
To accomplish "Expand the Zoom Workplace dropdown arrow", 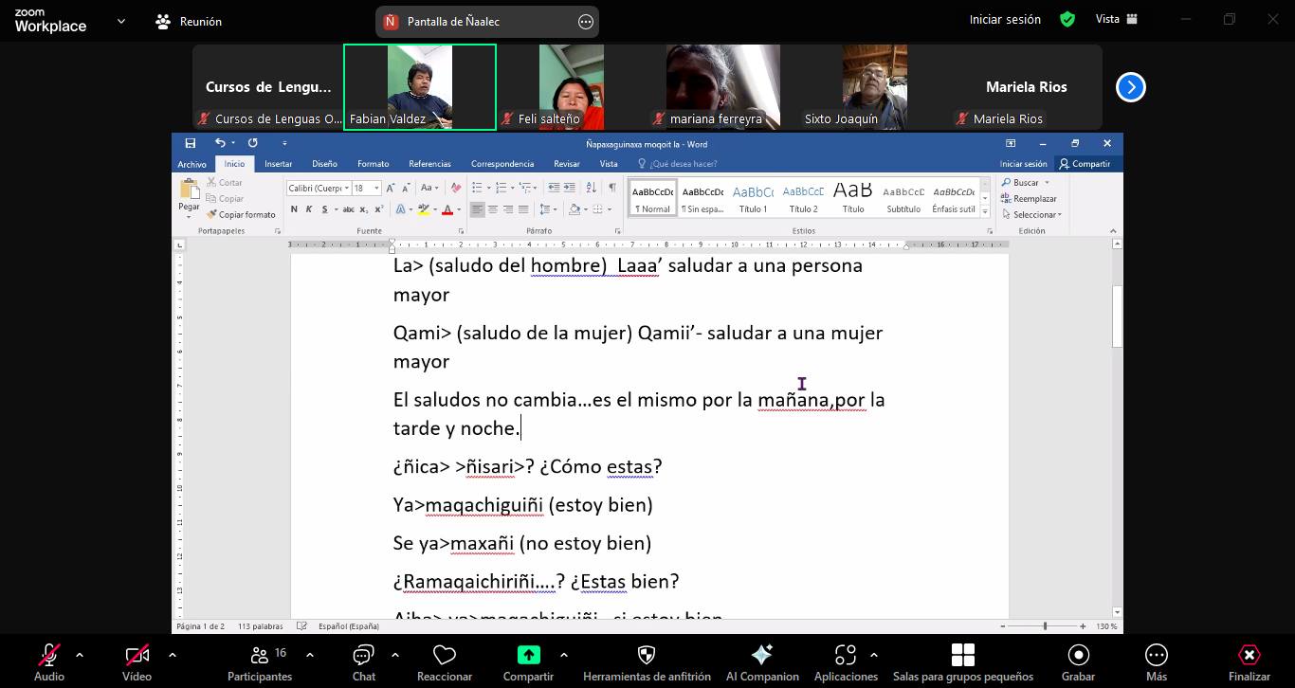I will point(121,21).
